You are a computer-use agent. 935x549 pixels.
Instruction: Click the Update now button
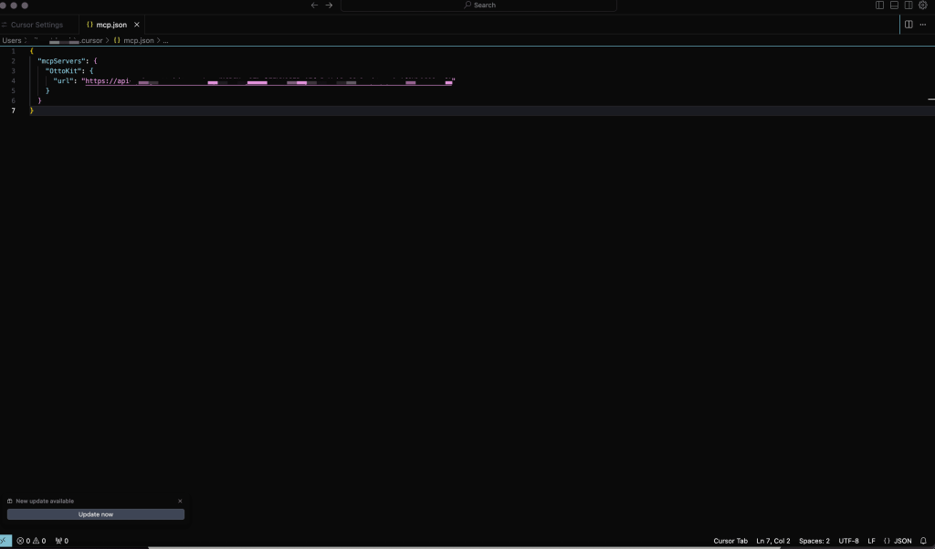96,514
